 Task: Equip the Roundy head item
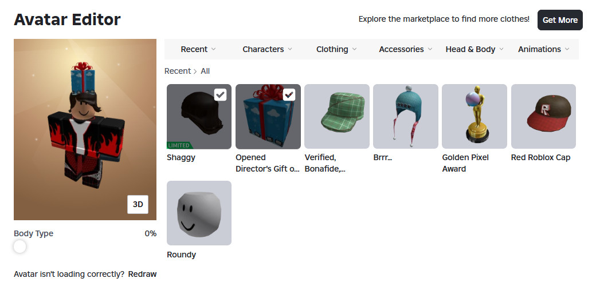(x=199, y=213)
